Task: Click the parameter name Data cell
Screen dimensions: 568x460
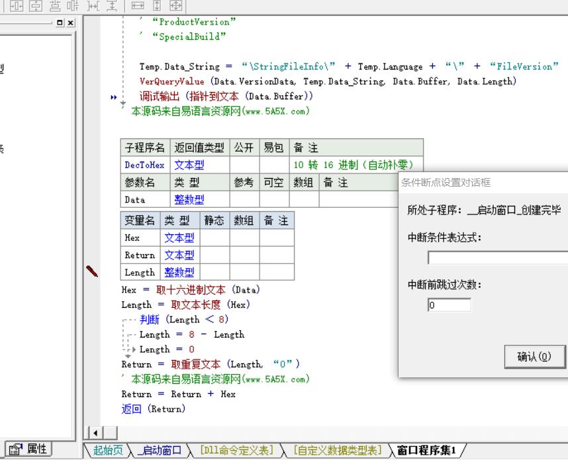Action: pos(145,200)
